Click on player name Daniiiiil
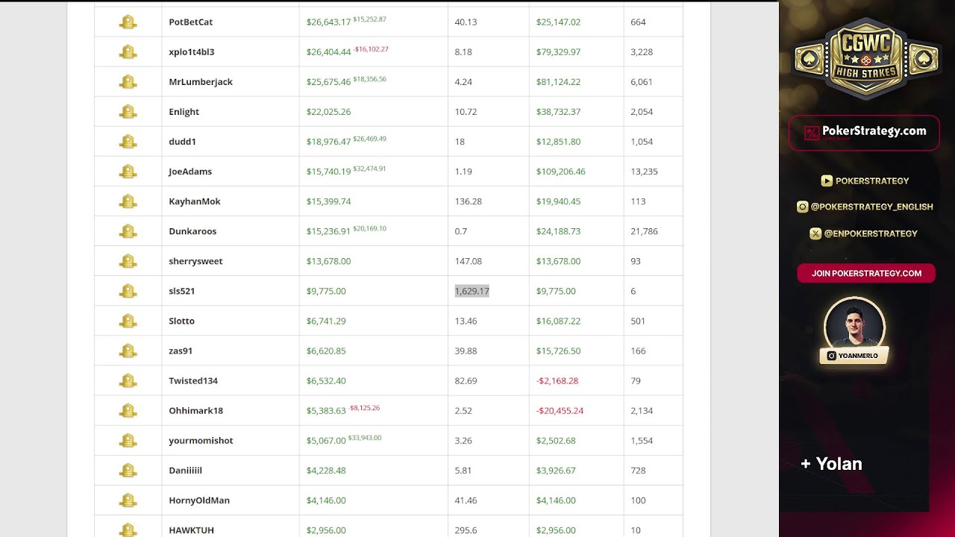The width and height of the screenshot is (955, 537). [x=186, y=470]
